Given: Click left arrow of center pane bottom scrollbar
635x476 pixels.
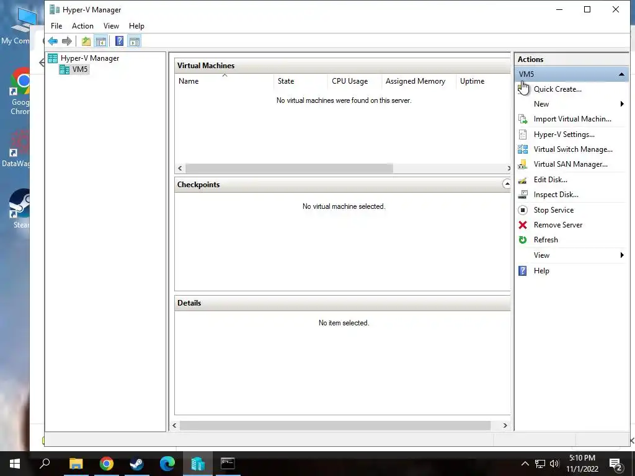Looking at the screenshot, I should [174, 425].
